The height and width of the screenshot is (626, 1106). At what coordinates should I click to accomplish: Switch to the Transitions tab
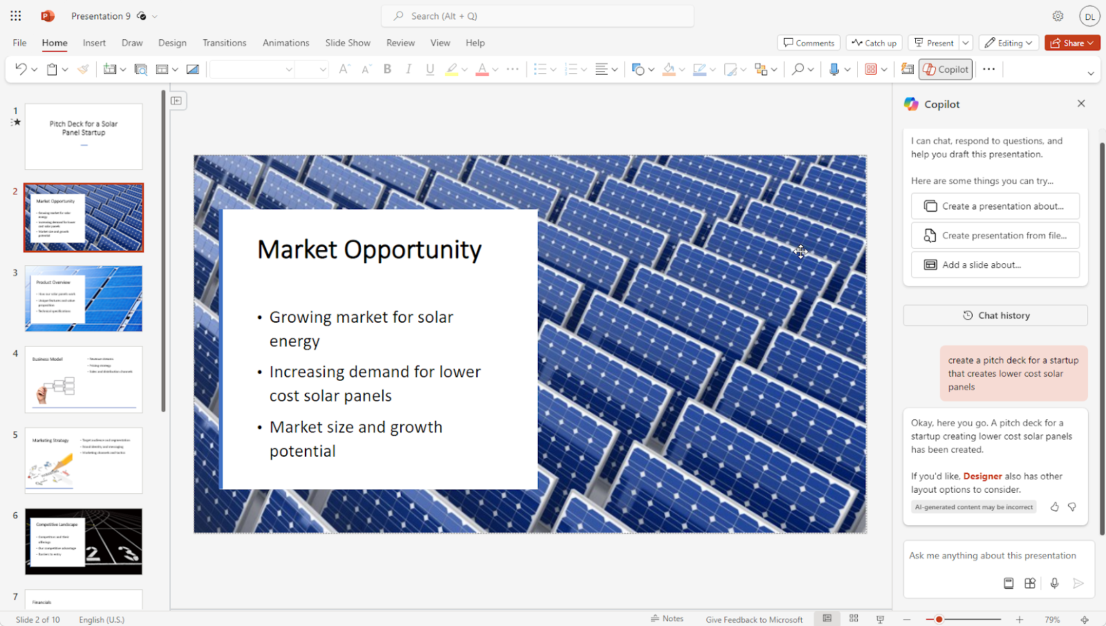224,43
